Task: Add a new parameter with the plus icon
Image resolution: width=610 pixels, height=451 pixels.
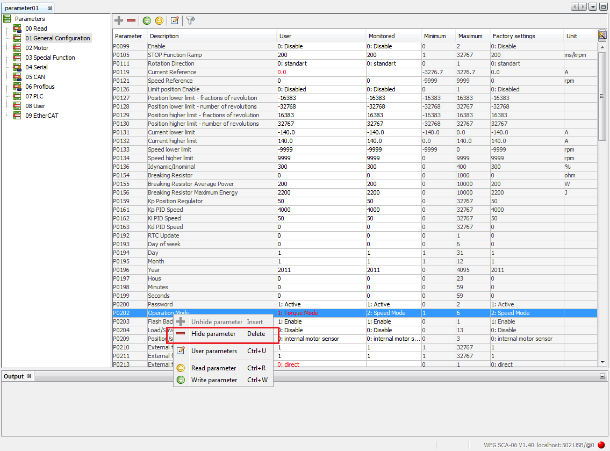Action: [x=118, y=20]
